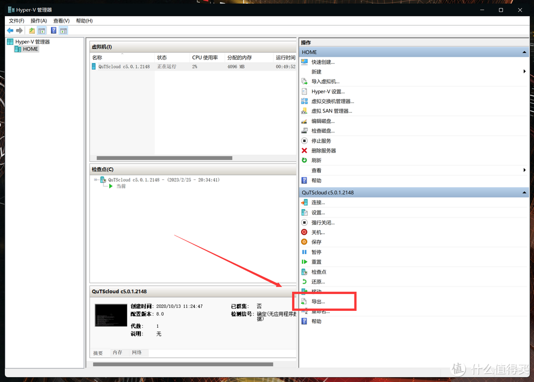Click the 虚拟交换机管理器... action link
This screenshot has width=534, height=382.
333,101
